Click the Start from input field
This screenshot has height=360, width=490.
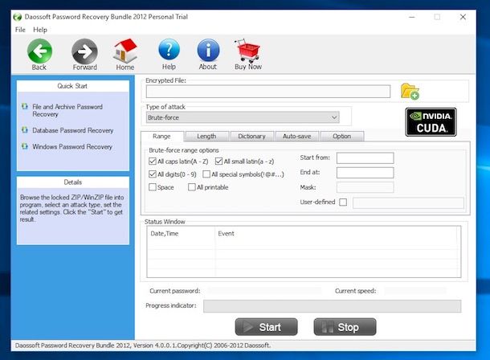[365, 158]
